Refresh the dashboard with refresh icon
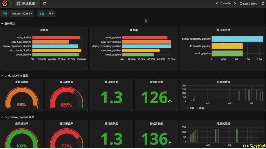266x149 pixels. click(x=263, y=3)
